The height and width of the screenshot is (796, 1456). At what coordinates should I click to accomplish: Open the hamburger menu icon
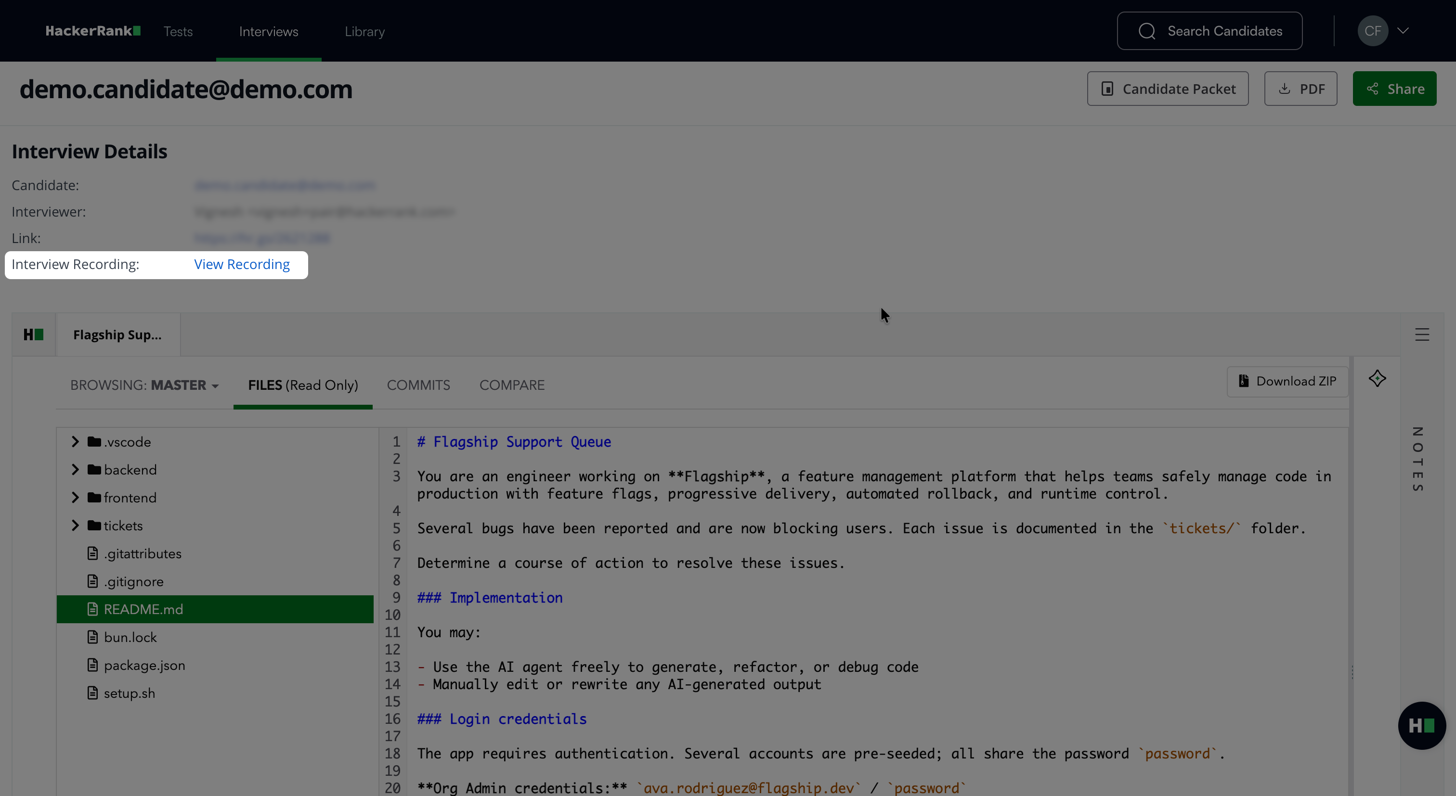point(1422,334)
